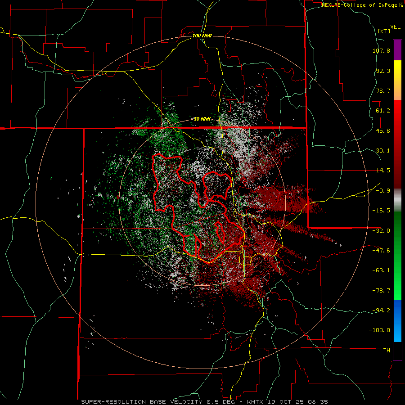Click the -63.1 legend value

(x=381, y=270)
